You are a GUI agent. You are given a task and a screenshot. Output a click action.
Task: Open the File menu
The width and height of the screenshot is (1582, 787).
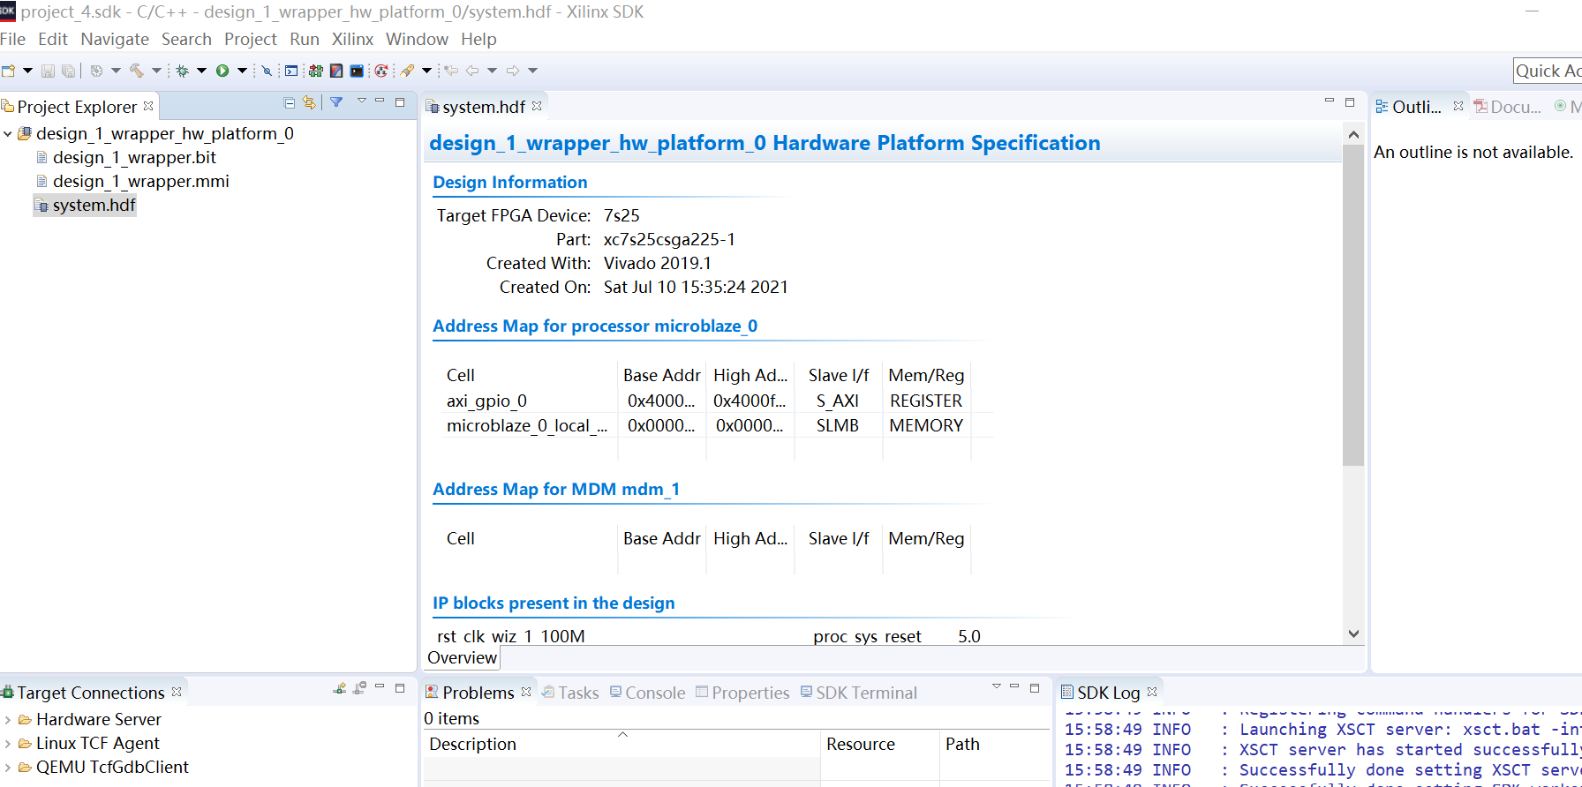pos(12,39)
